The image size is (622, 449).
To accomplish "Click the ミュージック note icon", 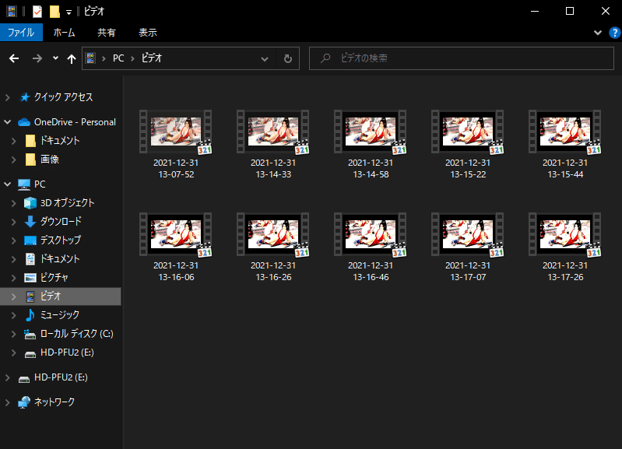I will [30, 315].
